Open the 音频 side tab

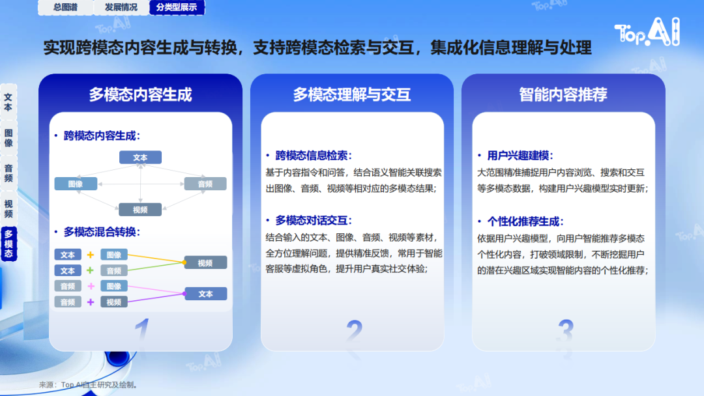pos(8,173)
